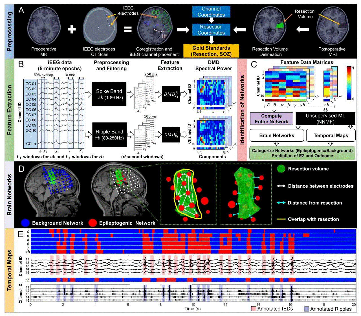The width and height of the screenshot is (361, 316).
Task: Click the Compute Entire Network button
Action: 271,118
